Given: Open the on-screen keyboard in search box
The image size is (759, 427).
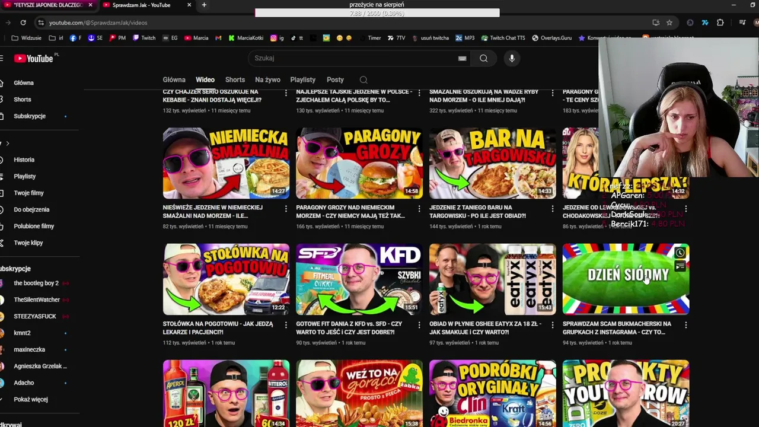Looking at the screenshot, I should (462, 58).
